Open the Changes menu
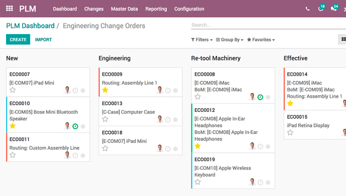 (94, 9)
